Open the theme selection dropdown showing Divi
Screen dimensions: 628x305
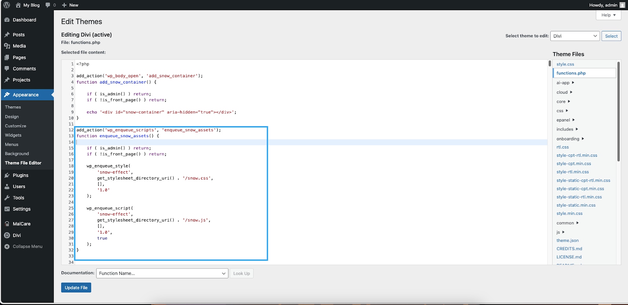click(575, 36)
